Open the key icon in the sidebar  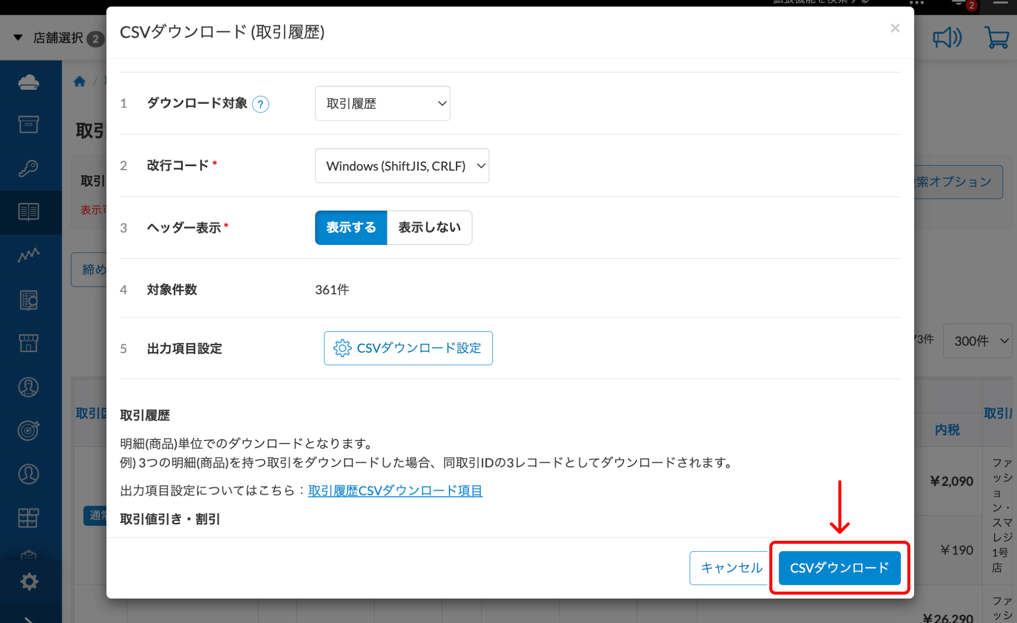tap(29, 168)
